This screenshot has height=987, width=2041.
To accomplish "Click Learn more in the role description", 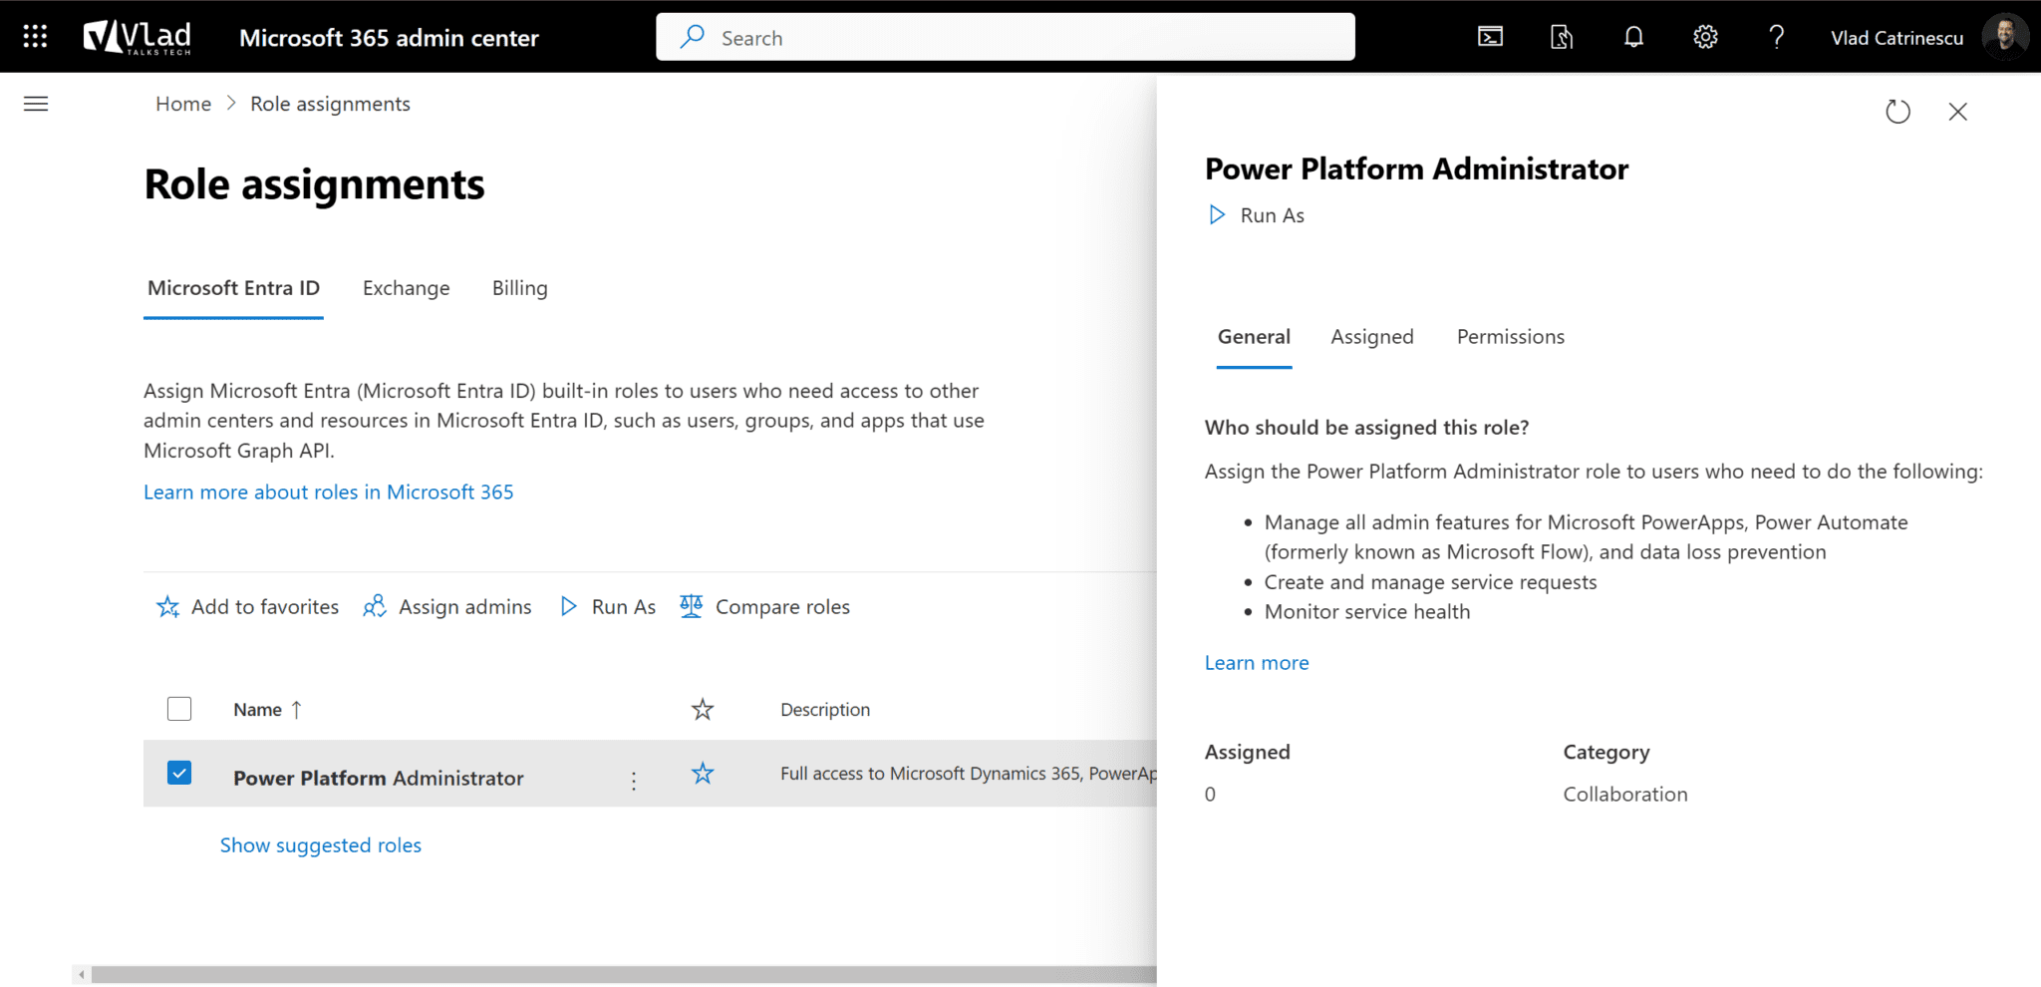I will [1256, 662].
